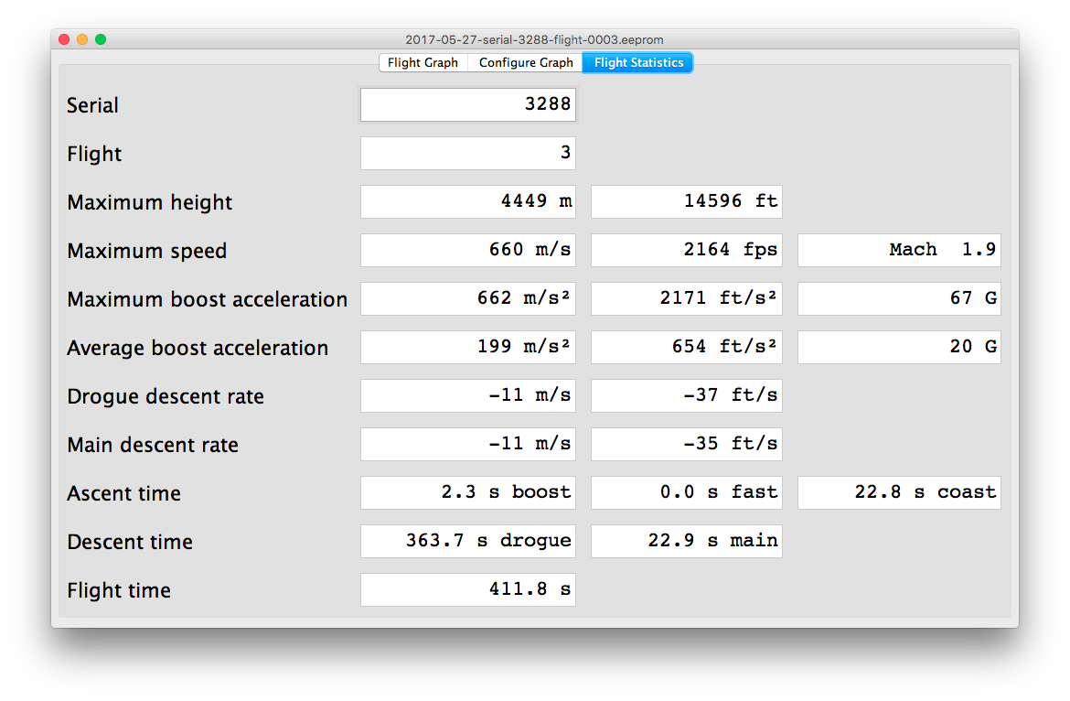Switch to the Flight Graph tab

coord(423,63)
